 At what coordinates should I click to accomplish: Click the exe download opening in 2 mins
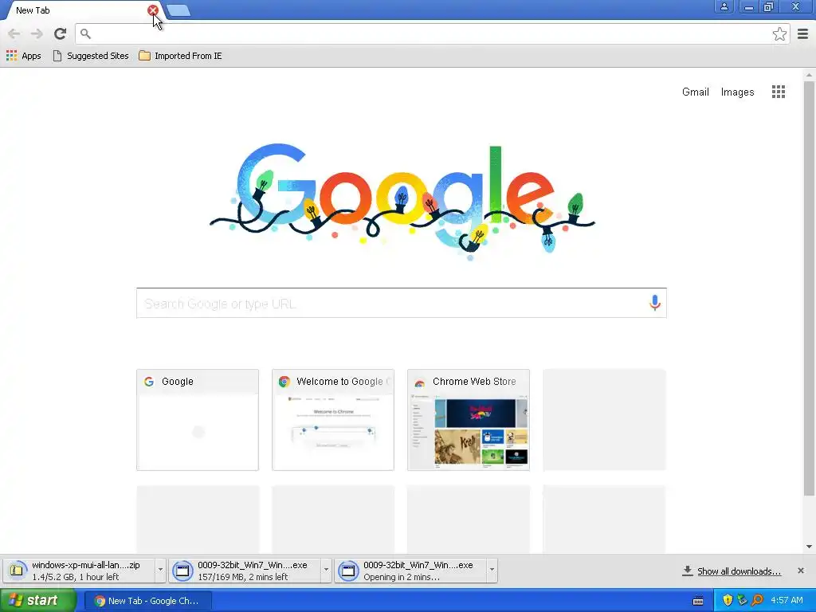410,571
